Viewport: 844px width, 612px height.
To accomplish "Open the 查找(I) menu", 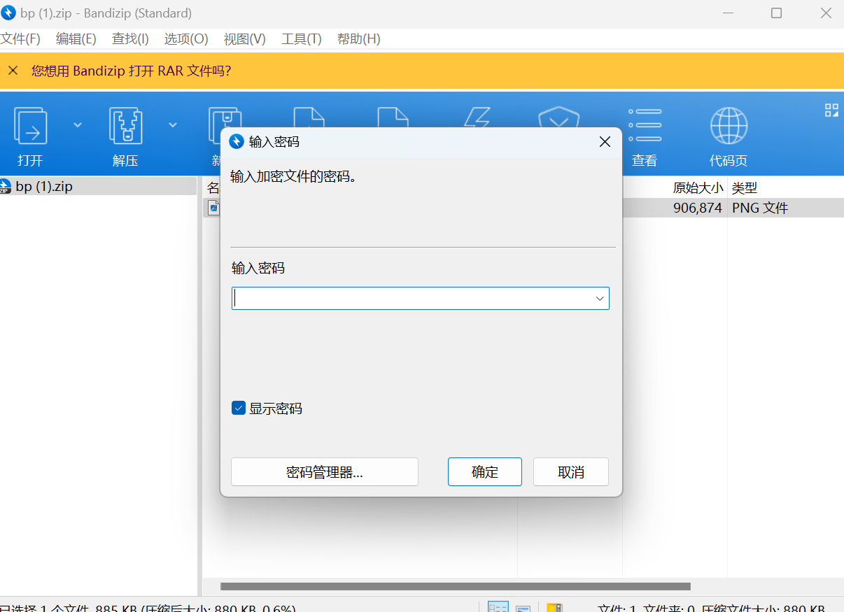I will tap(130, 39).
